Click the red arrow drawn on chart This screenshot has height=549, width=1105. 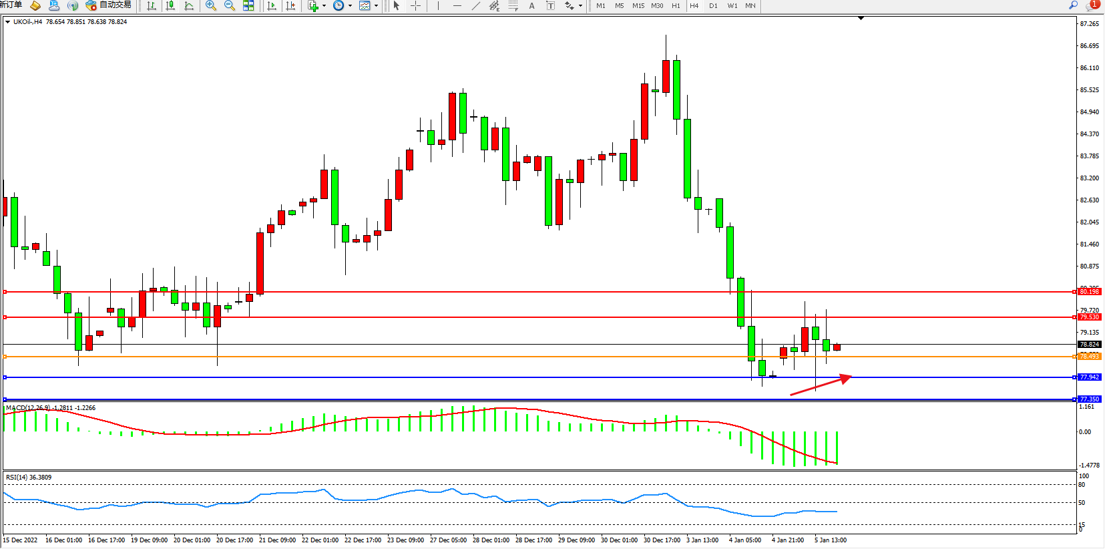pyautogui.click(x=821, y=385)
